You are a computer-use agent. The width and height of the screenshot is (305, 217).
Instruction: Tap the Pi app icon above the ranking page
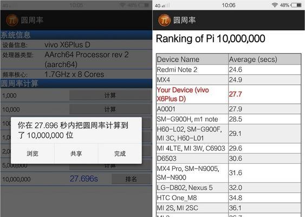click(x=164, y=20)
